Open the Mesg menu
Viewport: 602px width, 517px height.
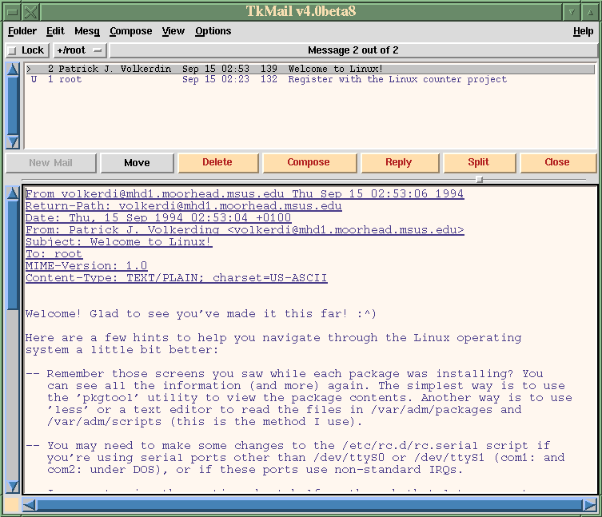click(87, 31)
